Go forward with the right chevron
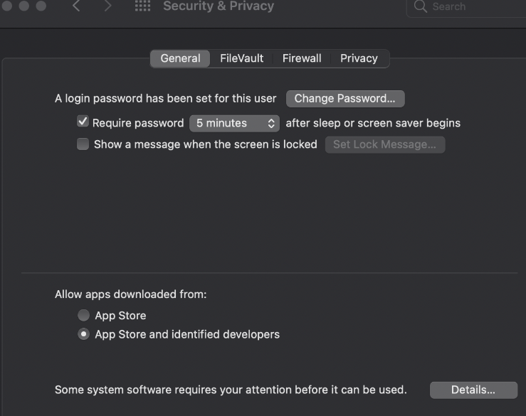Image resolution: width=526 pixels, height=416 pixels. (x=107, y=7)
